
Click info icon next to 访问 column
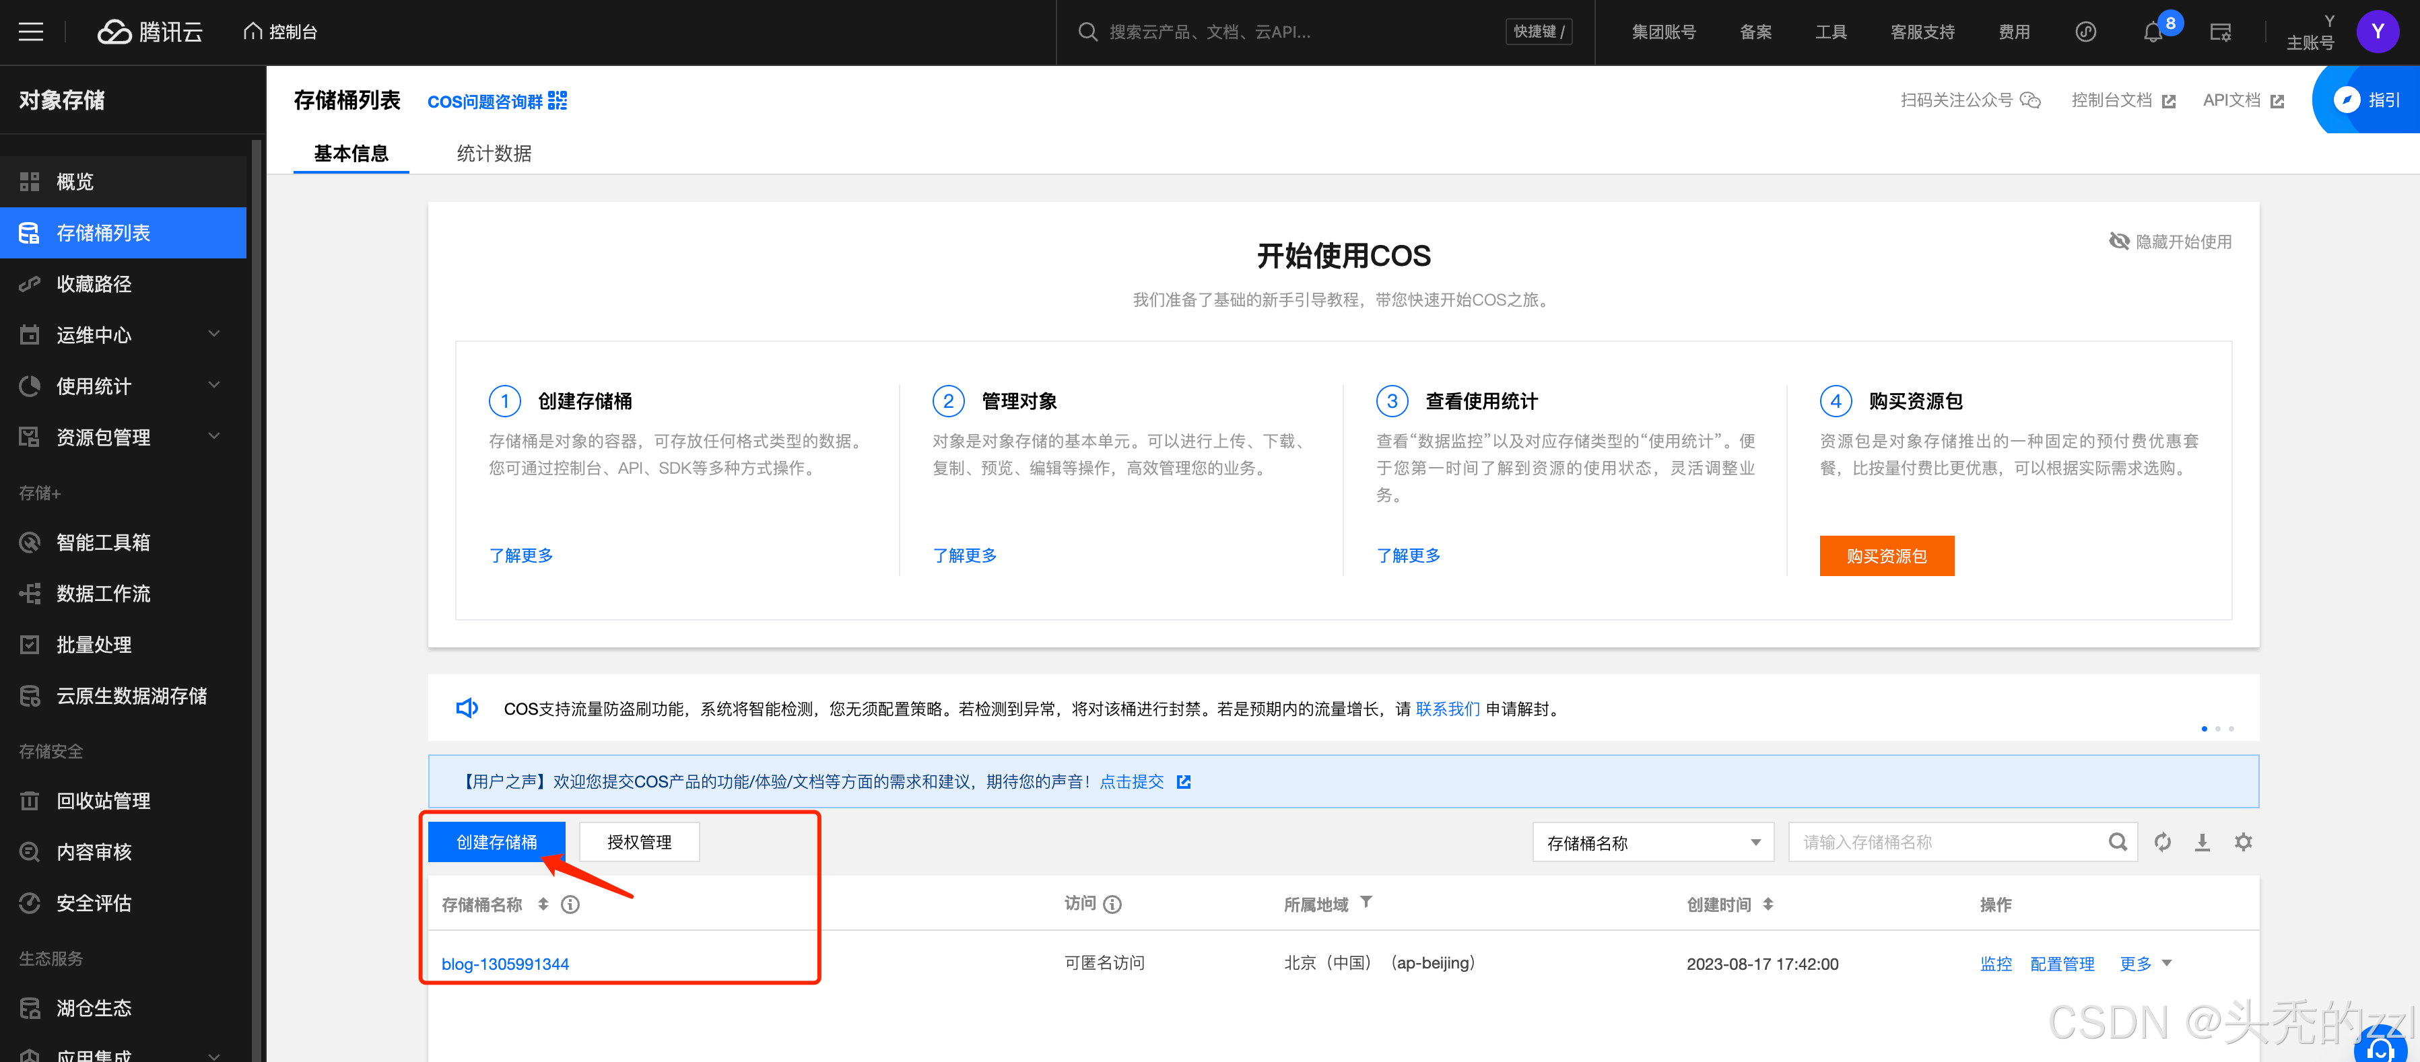pos(1112,905)
